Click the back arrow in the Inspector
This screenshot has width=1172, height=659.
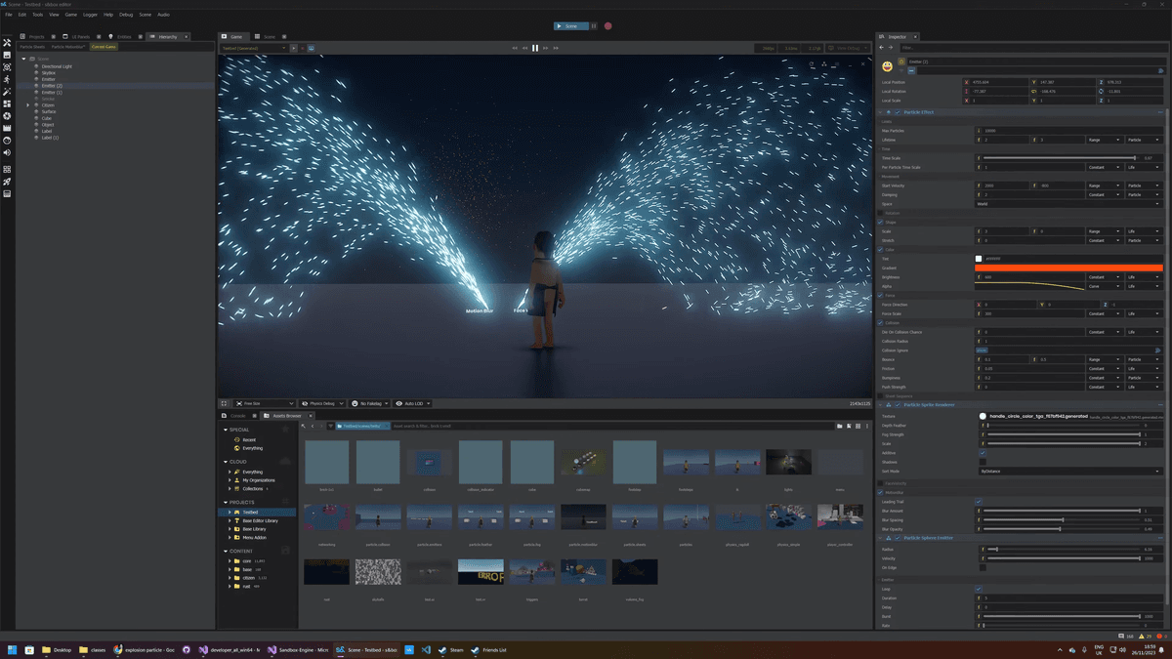coord(881,47)
